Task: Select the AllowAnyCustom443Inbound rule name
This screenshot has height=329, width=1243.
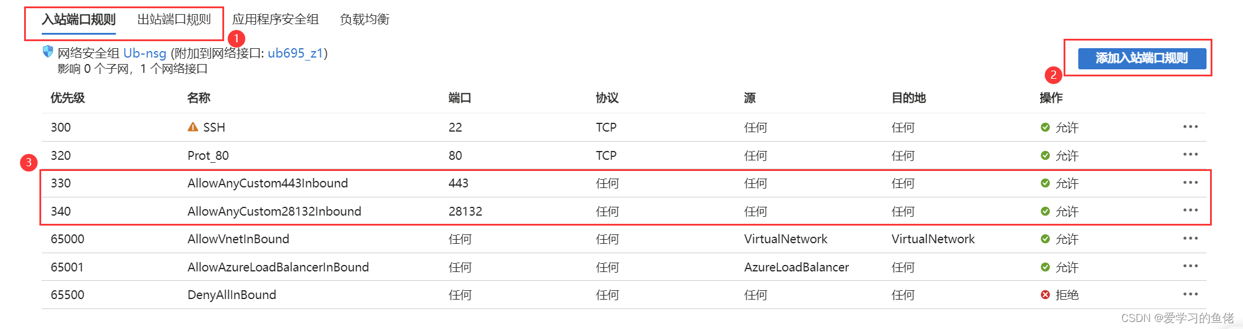Action: point(268,183)
